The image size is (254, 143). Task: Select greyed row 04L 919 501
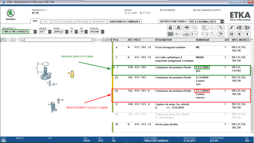181,117
